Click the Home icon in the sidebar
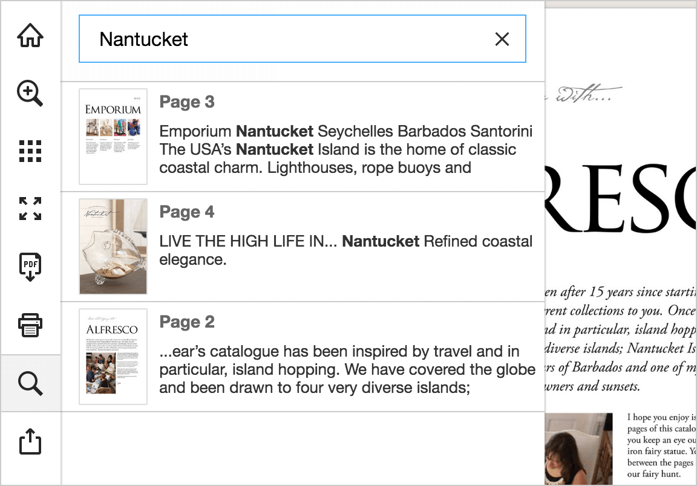This screenshot has height=486, width=697. pyautogui.click(x=30, y=35)
